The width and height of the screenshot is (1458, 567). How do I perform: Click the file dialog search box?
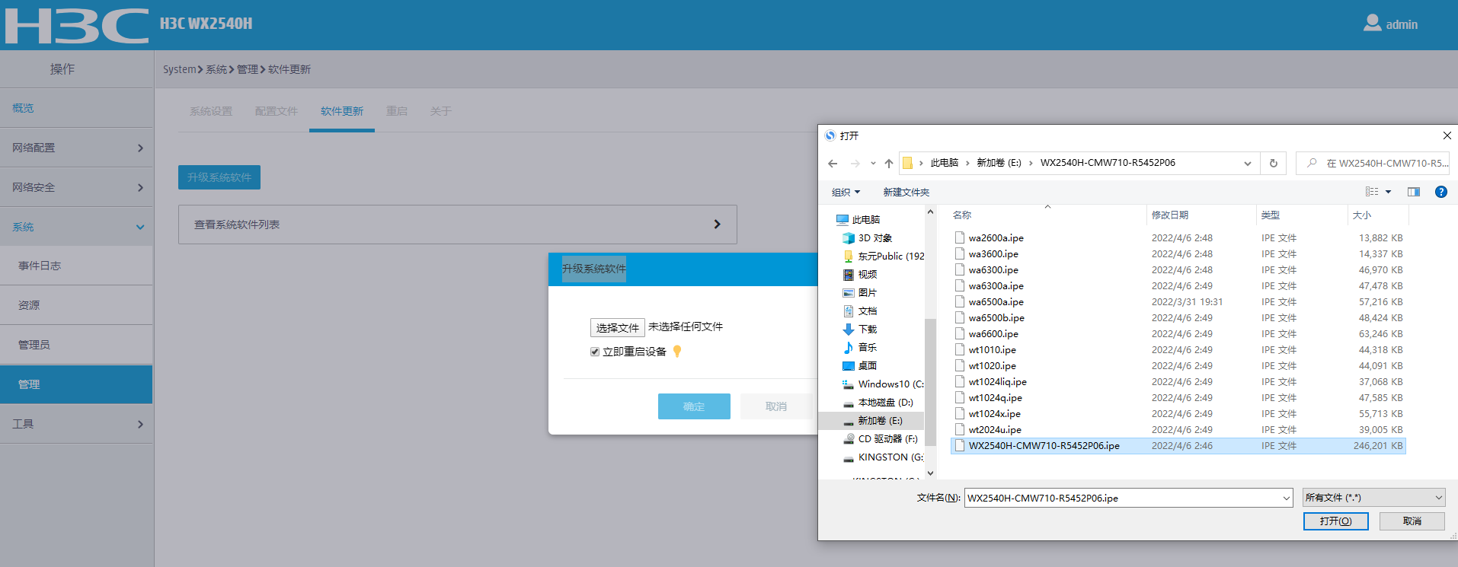pos(1373,164)
